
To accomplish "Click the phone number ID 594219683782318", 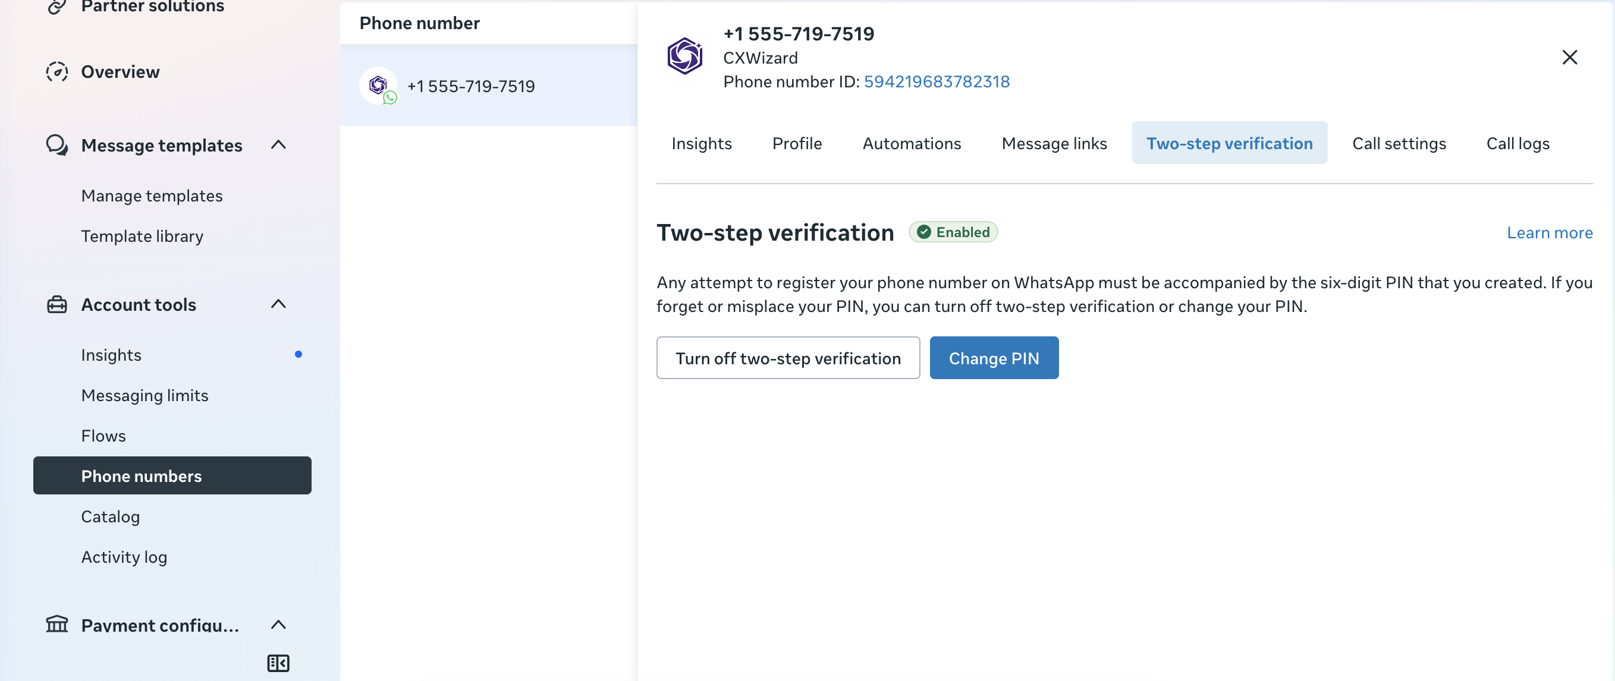I will click(937, 81).
